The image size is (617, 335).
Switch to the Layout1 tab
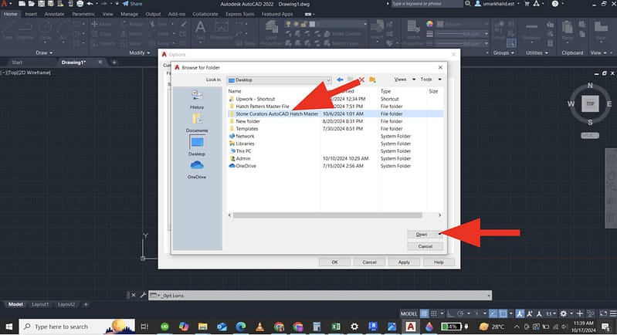tap(40, 304)
